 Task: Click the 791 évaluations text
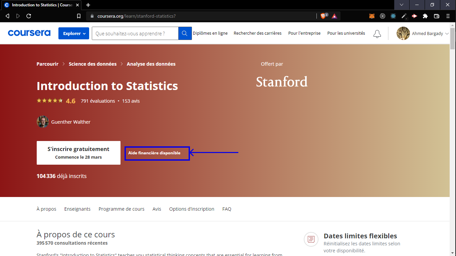click(98, 101)
